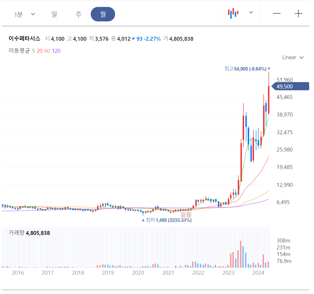Click the 19,485 price axis label

[x=284, y=167]
